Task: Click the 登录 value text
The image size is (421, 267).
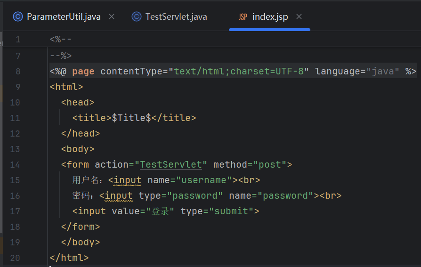Action: pyautogui.click(x=160, y=211)
